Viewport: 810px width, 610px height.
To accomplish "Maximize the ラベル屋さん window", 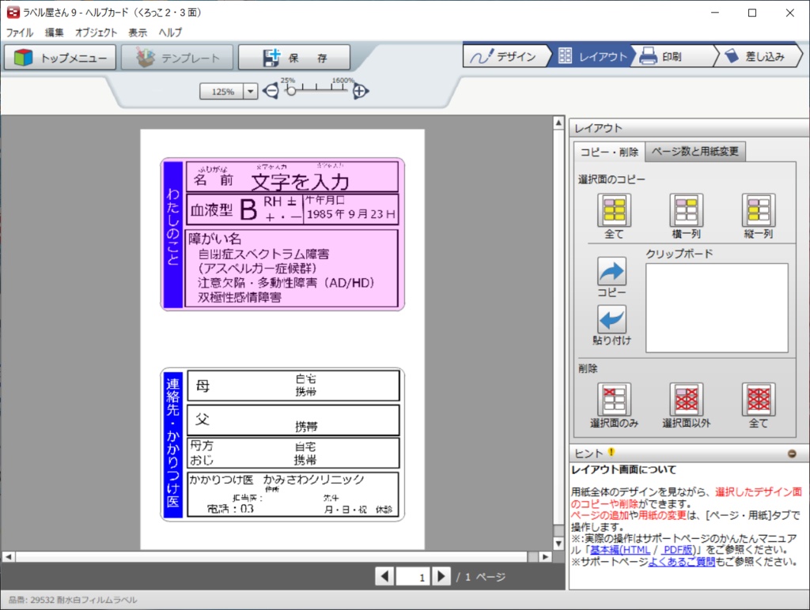I will coord(752,13).
